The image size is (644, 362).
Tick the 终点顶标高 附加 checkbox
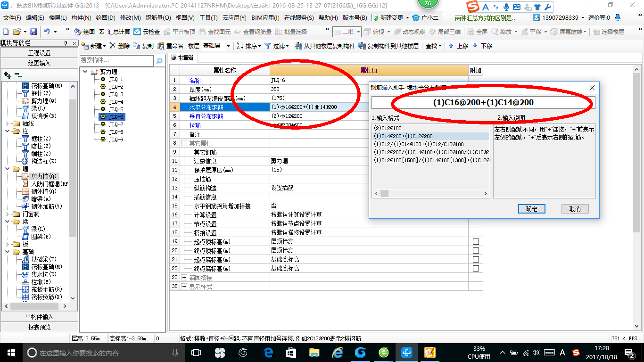476,250
